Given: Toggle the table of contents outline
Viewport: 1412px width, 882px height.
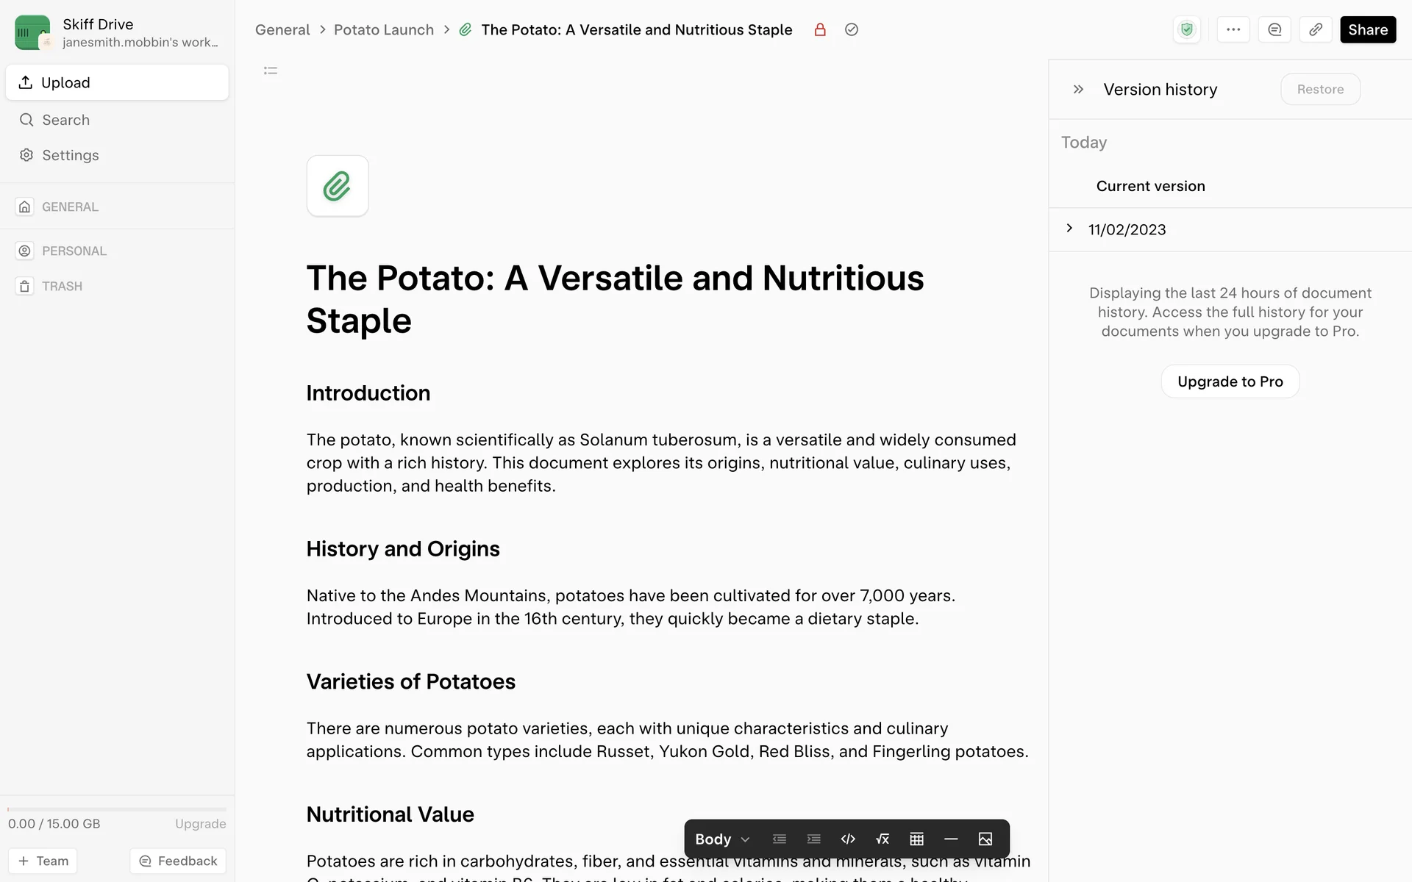Looking at the screenshot, I should (271, 71).
